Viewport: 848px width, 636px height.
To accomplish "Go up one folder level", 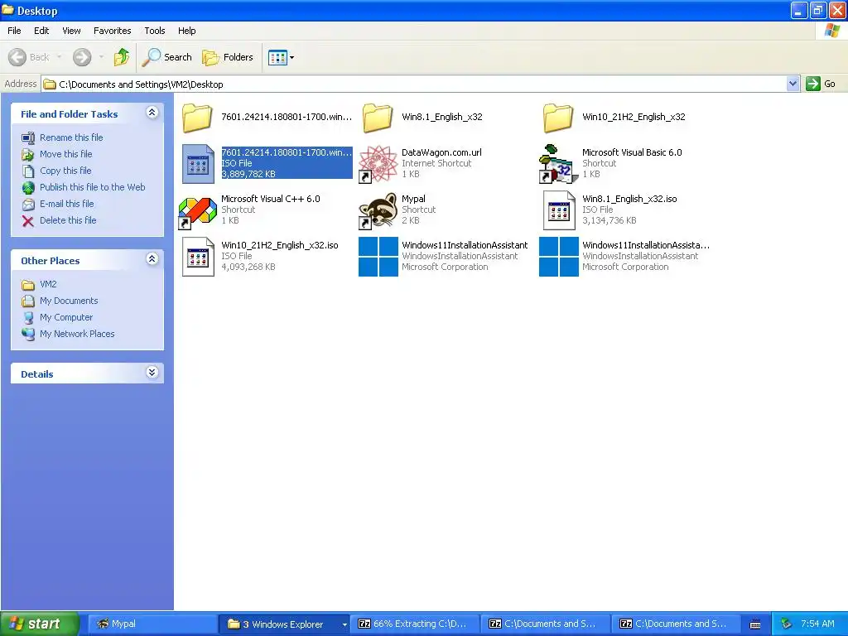I will 122,57.
